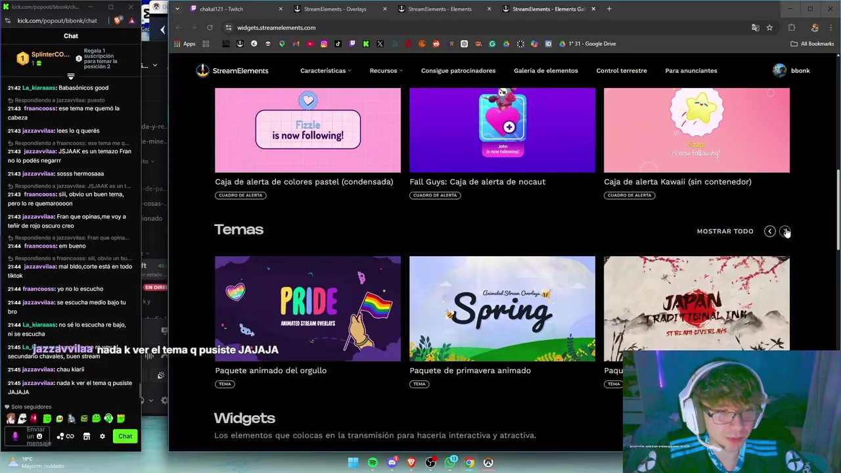The height and width of the screenshot is (473, 841).
Task: Open the Pride animated overlays theme
Action: (307, 309)
